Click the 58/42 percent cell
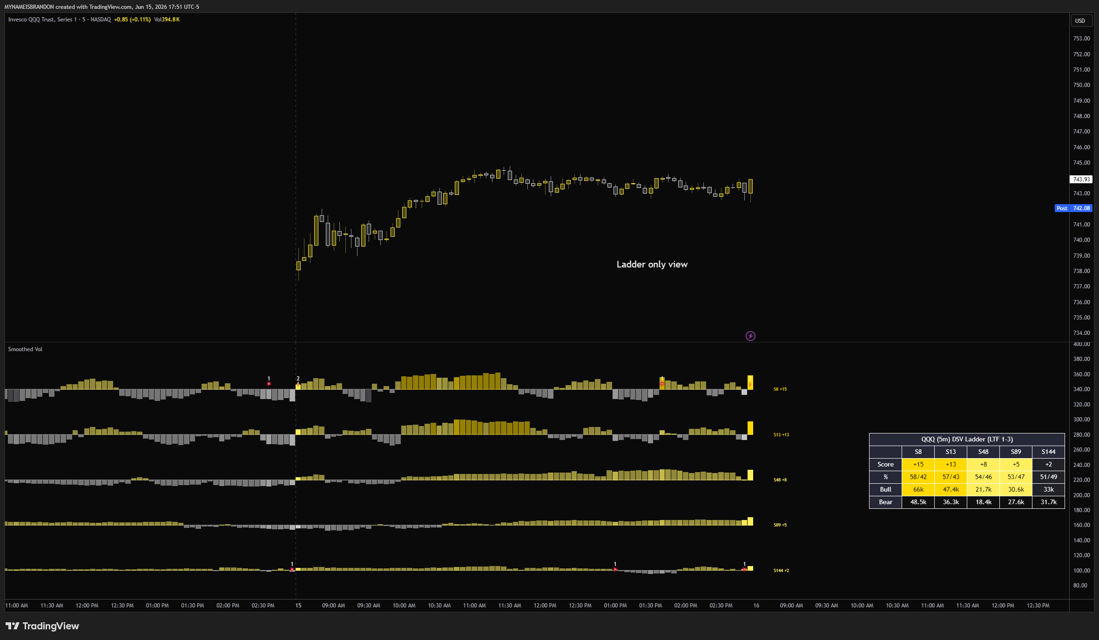 point(918,477)
